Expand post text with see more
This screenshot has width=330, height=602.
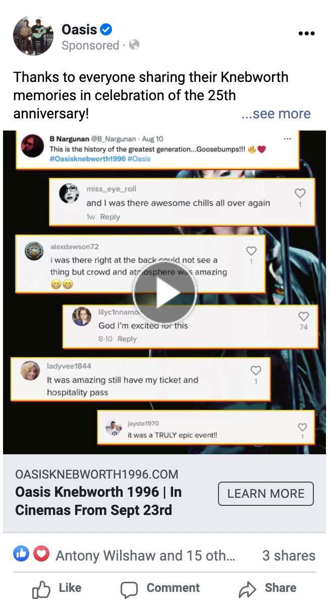pyautogui.click(x=276, y=114)
